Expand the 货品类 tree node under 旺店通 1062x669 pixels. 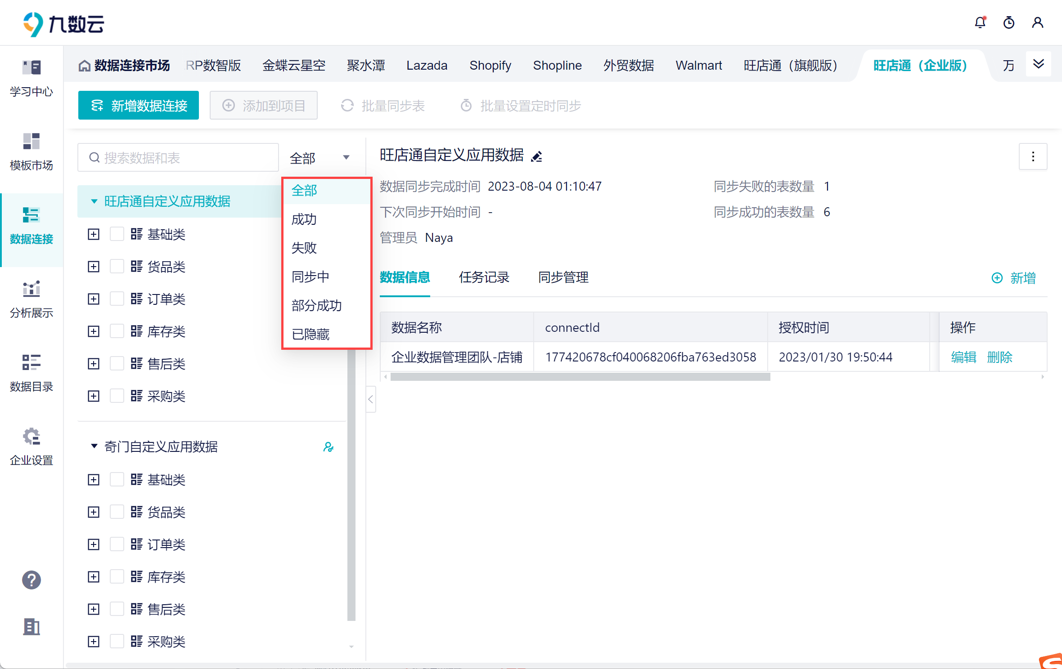tap(94, 267)
